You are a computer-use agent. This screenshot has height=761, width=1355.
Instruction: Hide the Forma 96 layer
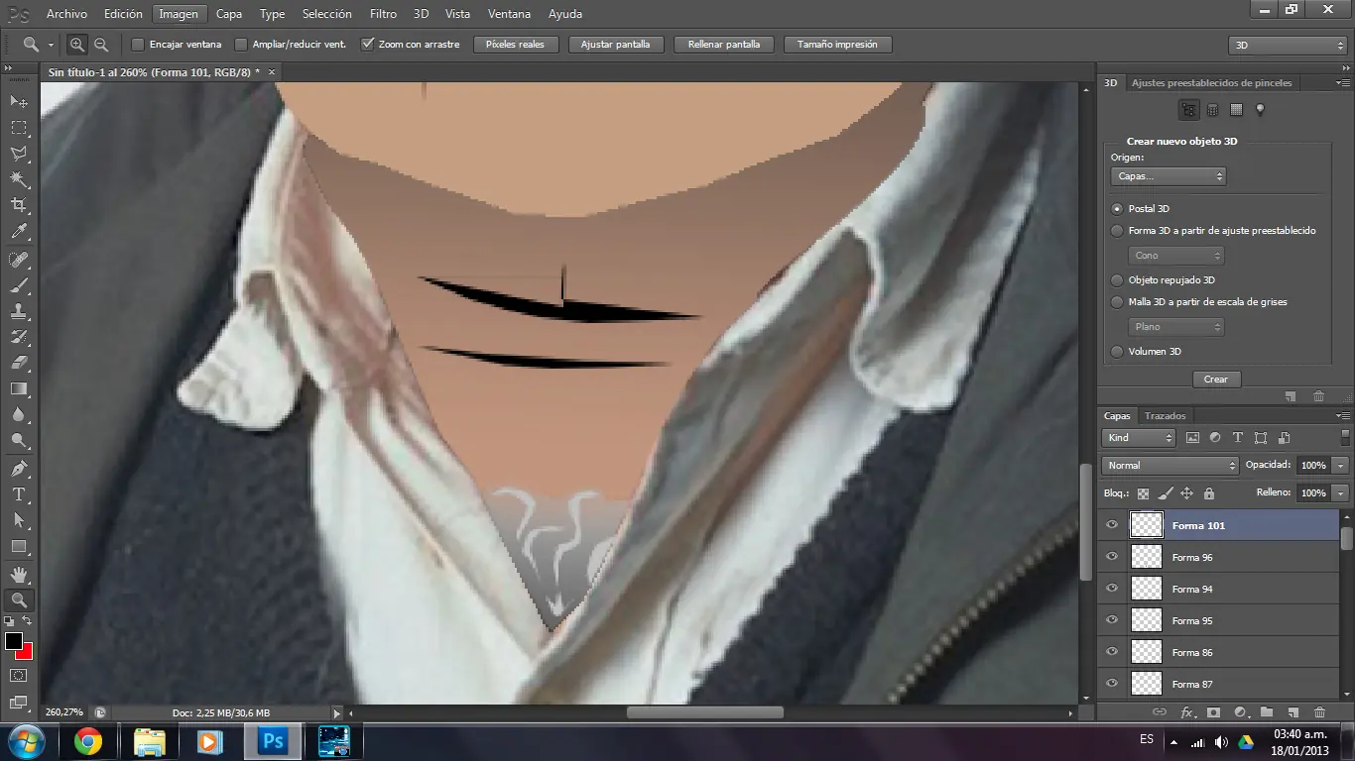tap(1112, 557)
